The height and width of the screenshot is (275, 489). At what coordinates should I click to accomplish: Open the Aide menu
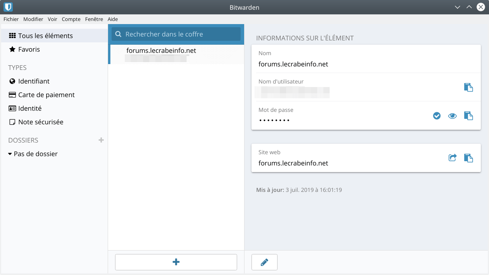(x=113, y=19)
